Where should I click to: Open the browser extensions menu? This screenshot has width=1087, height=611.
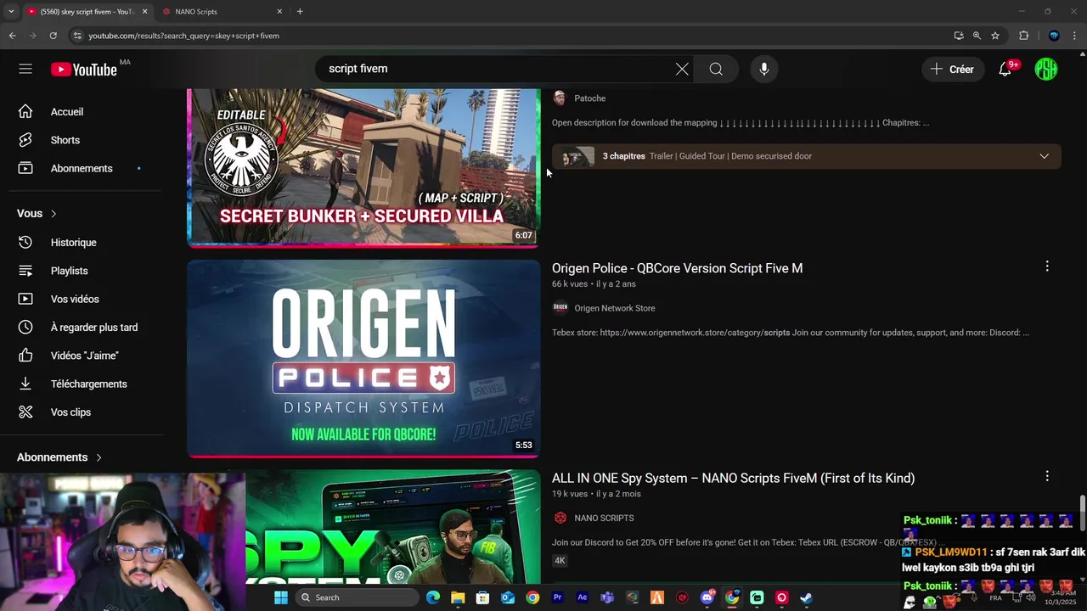click(x=1024, y=36)
